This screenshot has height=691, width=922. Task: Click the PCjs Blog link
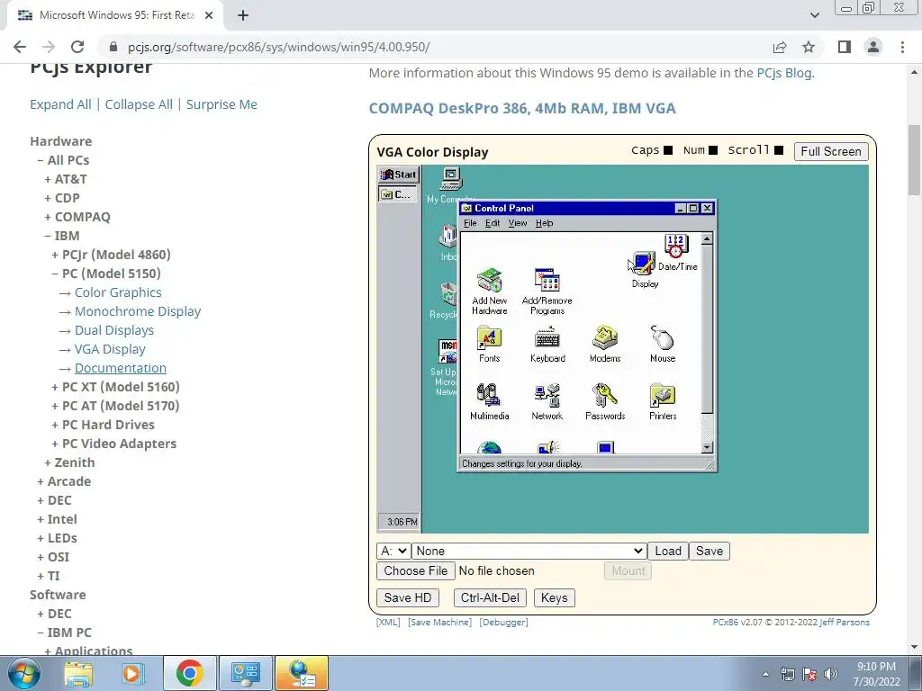pos(784,73)
